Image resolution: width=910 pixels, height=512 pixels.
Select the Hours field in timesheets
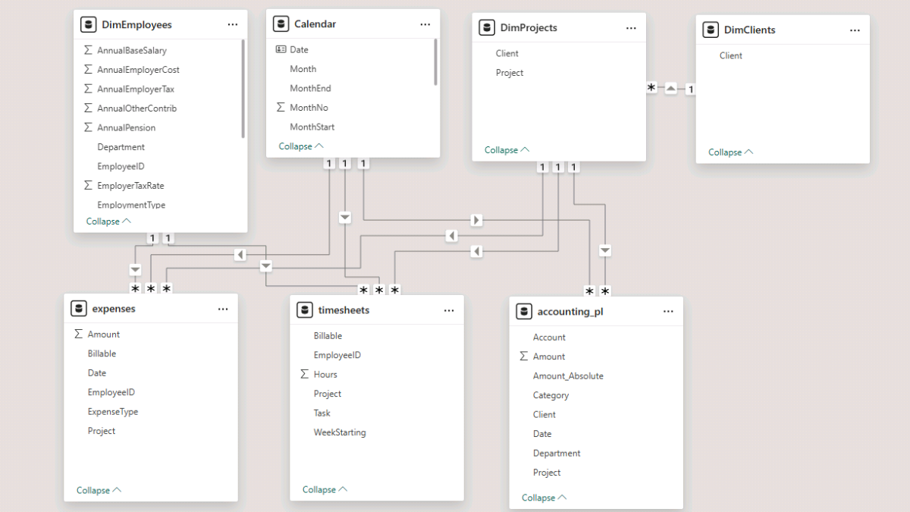click(x=325, y=375)
